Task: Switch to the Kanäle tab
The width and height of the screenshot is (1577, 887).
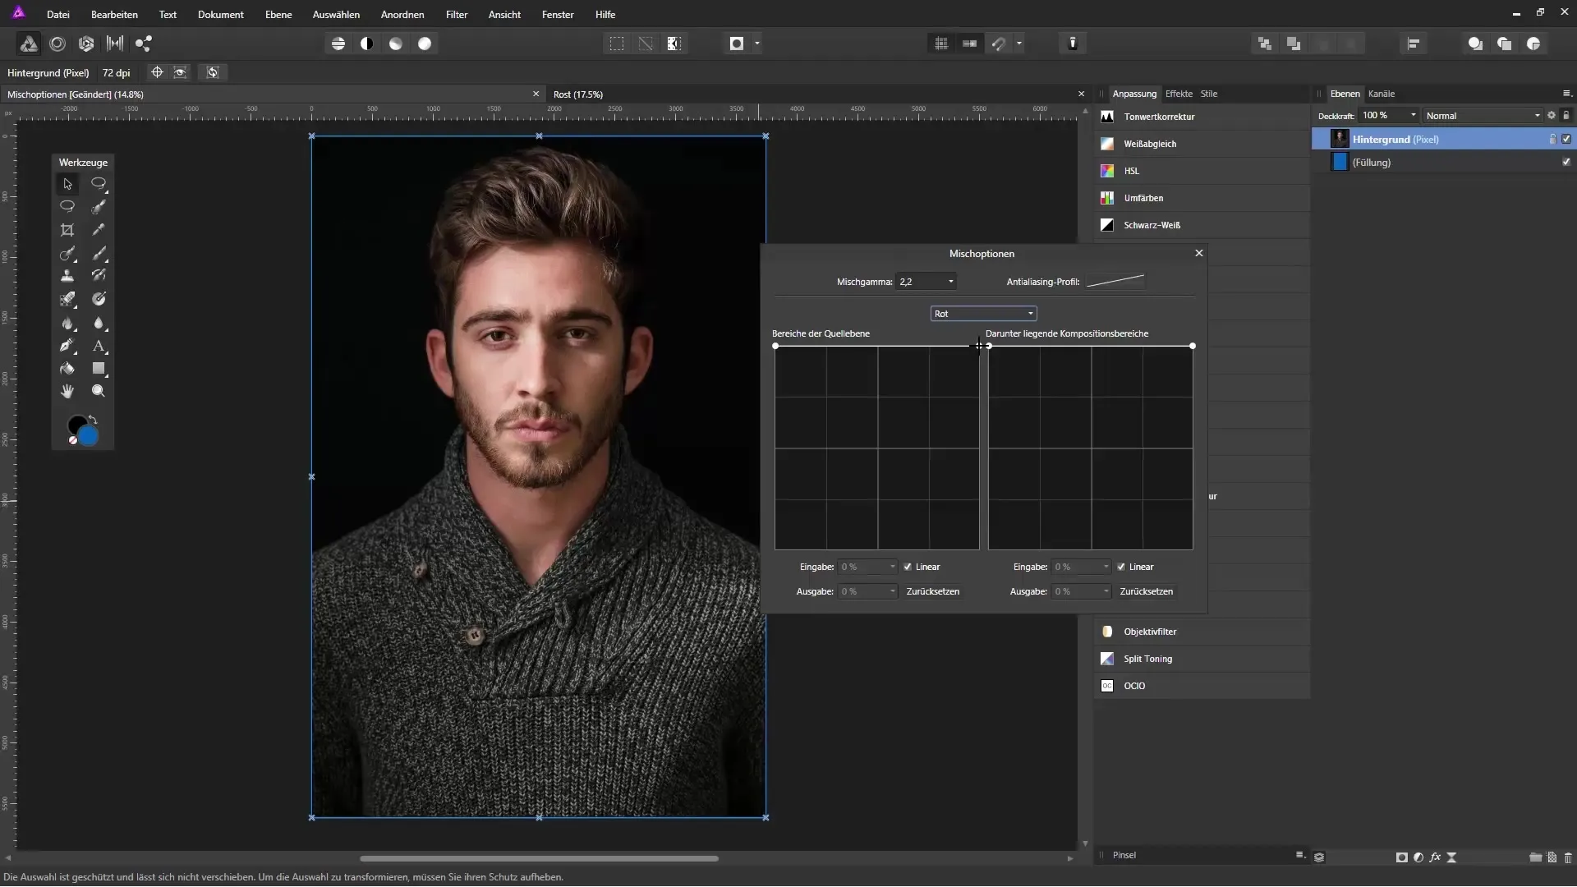Action: pos(1382,94)
